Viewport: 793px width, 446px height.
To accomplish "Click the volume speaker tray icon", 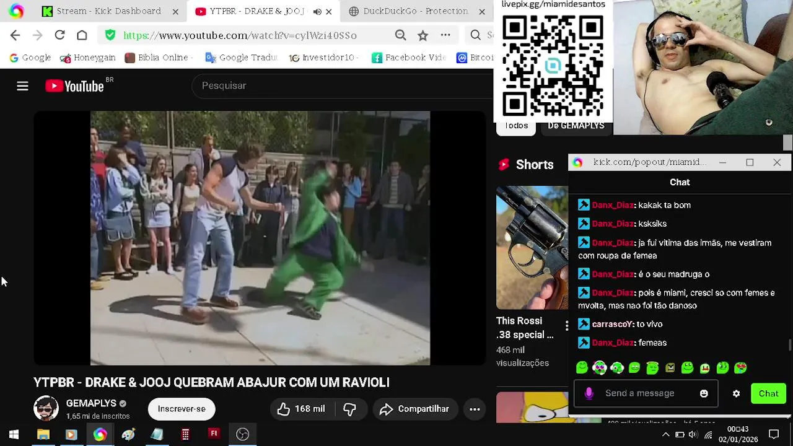I will (694, 434).
